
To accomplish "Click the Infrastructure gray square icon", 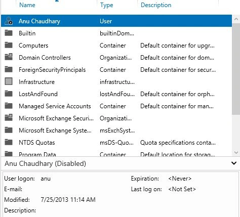I will pyautogui.click(x=9, y=81).
